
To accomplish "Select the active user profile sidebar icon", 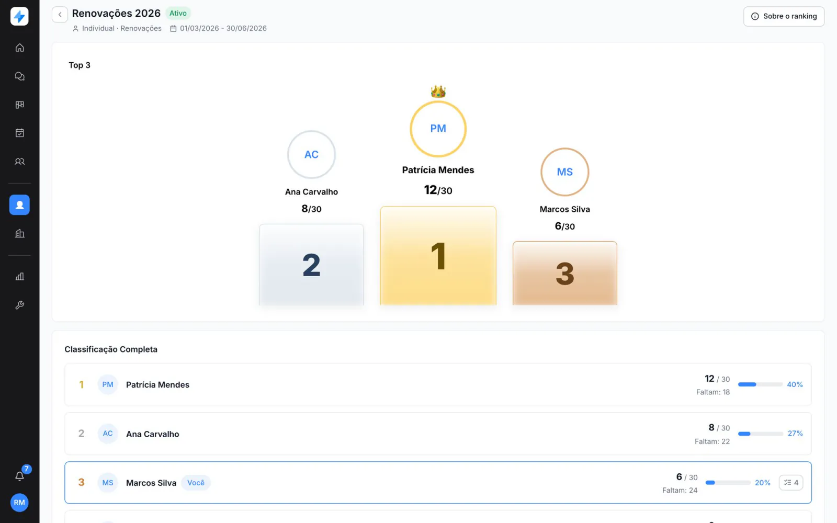I will coord(19,205).
